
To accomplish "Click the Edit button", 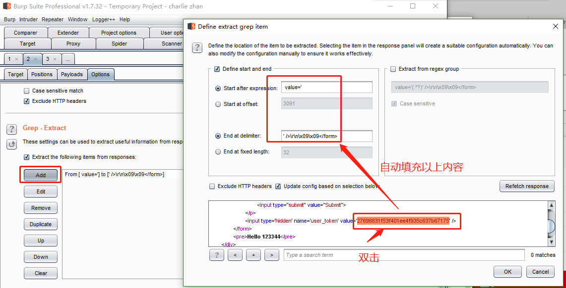I will pos(41,192).
